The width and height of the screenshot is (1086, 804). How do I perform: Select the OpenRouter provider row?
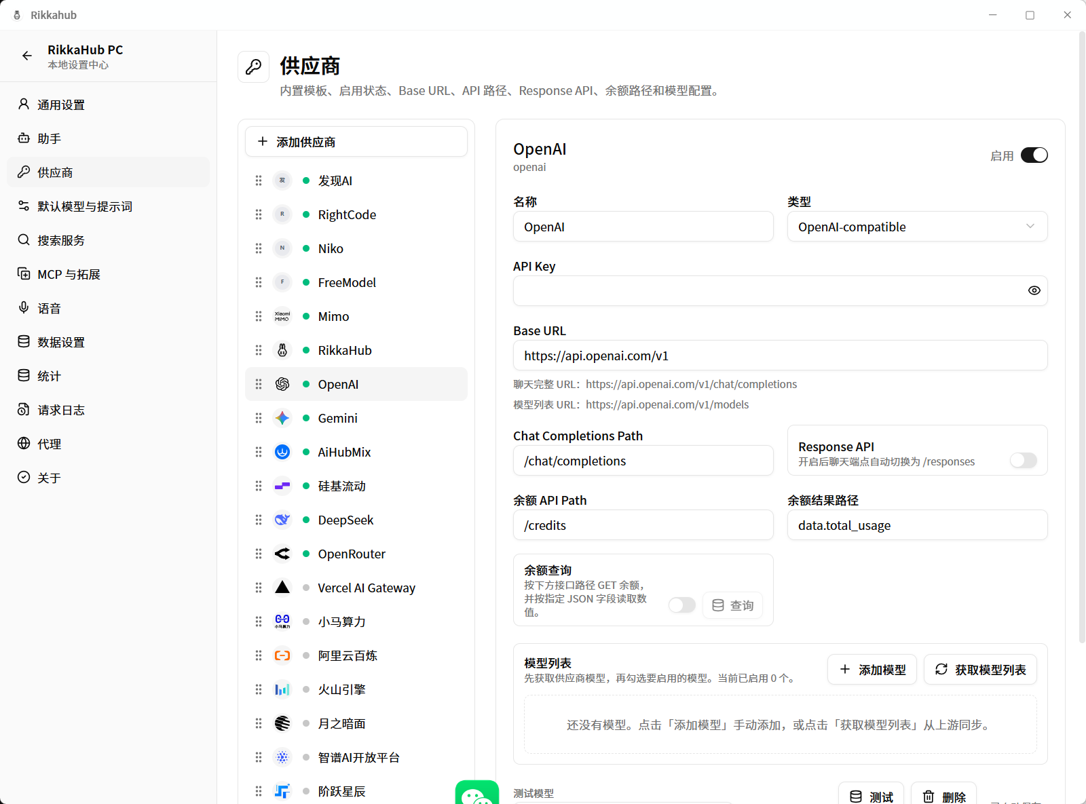pos(356,554)
